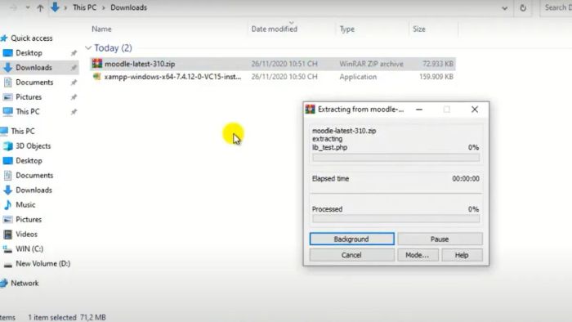Refresh the Downloads folder view
572x322 pixels.
[x=523, y=7]
